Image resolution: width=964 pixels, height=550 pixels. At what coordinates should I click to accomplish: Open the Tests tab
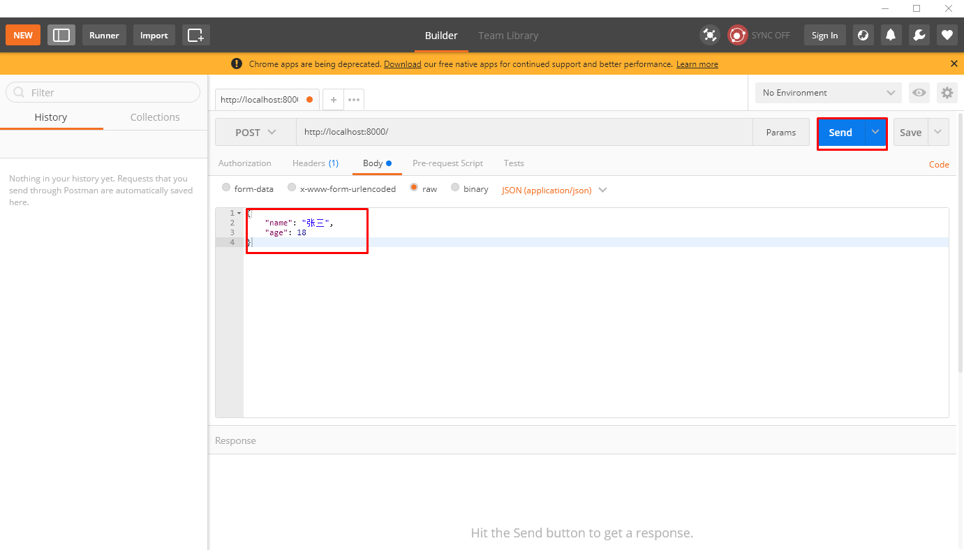pos(514,163)
